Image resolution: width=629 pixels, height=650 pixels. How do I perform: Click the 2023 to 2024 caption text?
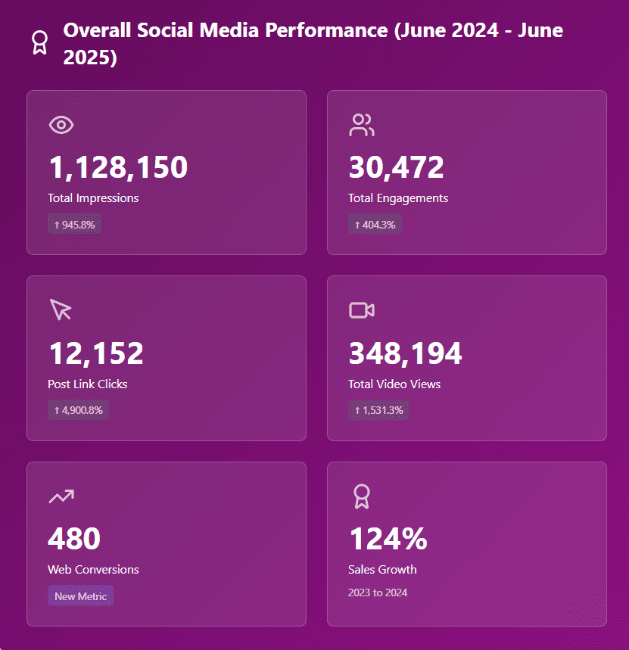coord(378,592)
